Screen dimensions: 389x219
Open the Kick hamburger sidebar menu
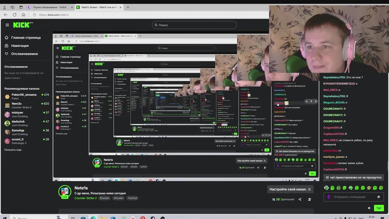pos(7,25)
